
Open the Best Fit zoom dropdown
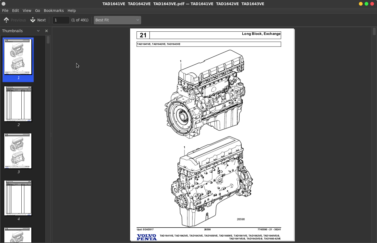[117, 20]
